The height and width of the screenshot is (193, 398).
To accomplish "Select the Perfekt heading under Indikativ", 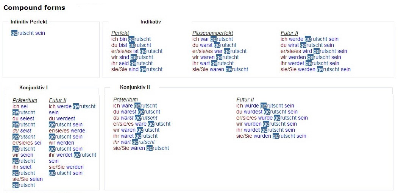I will (120, 33).
